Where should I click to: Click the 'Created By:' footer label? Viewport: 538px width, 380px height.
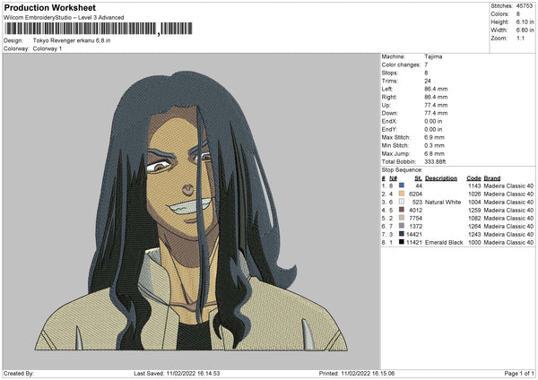(19, 373)
